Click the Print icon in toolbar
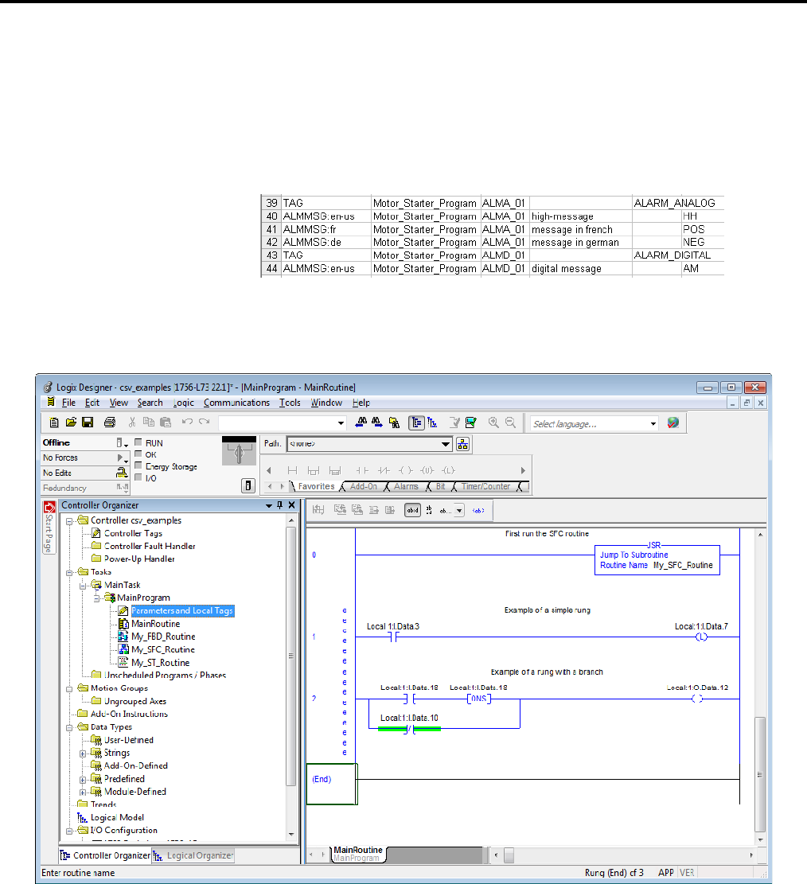Viewport: 807px width, 884px height. (110, 423)
